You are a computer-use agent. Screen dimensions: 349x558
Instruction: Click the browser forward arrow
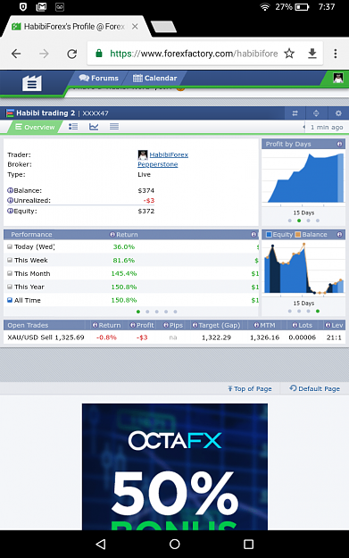[x=44, y=54]
